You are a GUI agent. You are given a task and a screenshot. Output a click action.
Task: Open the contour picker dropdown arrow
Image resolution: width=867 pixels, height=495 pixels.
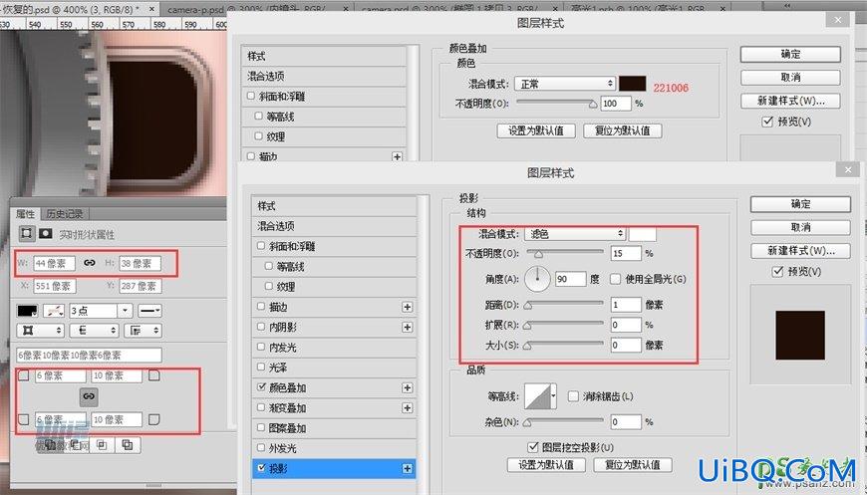(553, 396)
